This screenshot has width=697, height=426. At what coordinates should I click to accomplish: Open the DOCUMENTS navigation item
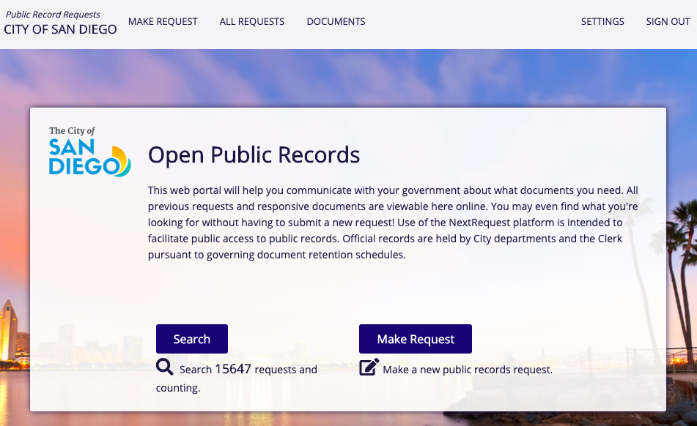(336, 21)
